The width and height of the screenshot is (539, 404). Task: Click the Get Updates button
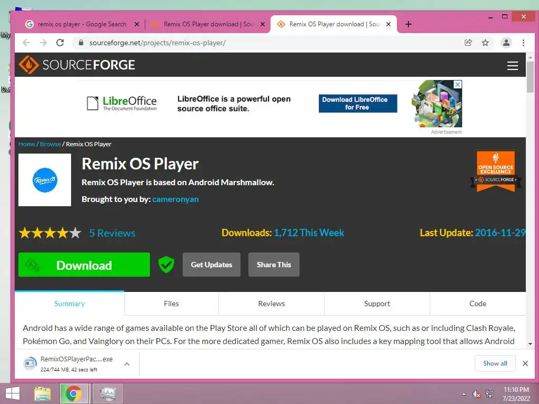coord(212,265)
